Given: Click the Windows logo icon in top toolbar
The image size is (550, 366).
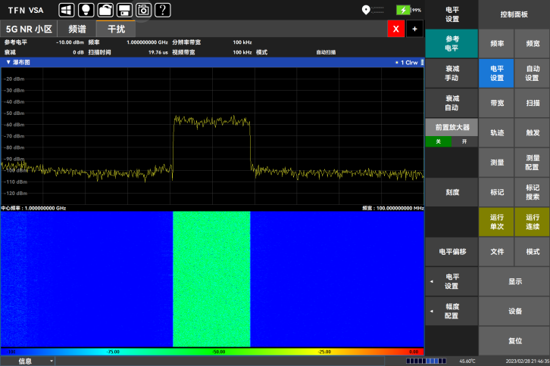Looking at the screenshot, I should (x=67, y=10).
